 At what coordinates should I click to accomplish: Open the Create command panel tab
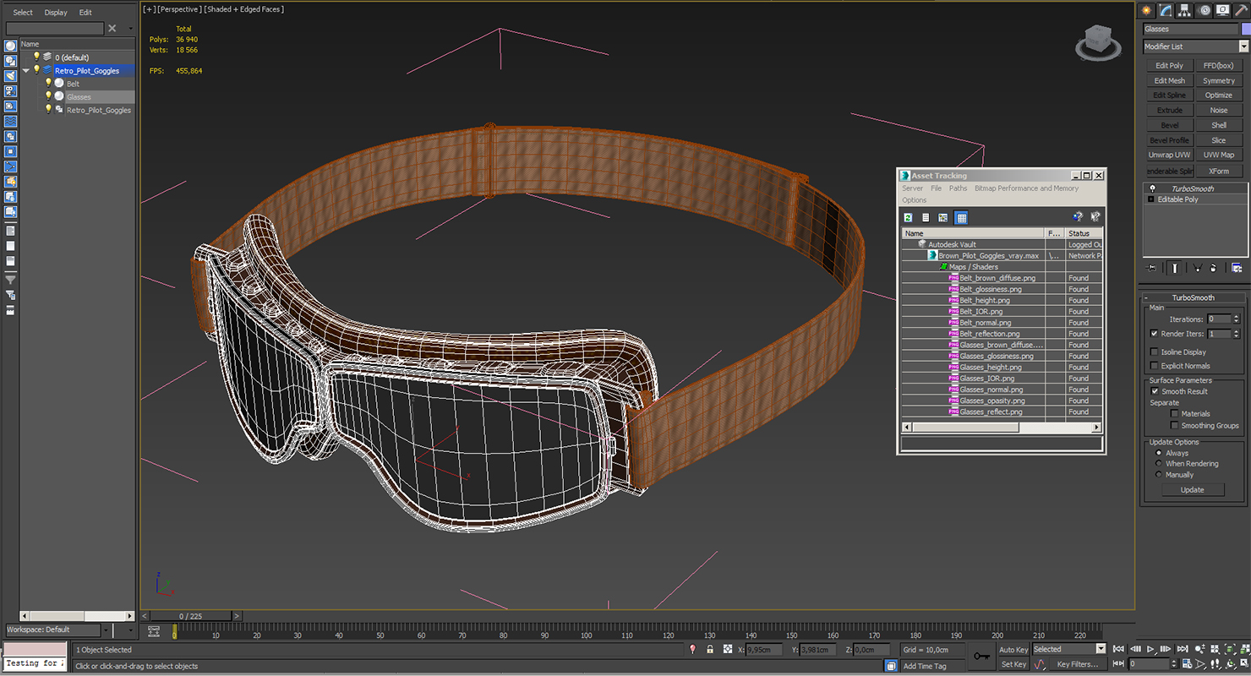(1147, 10)
